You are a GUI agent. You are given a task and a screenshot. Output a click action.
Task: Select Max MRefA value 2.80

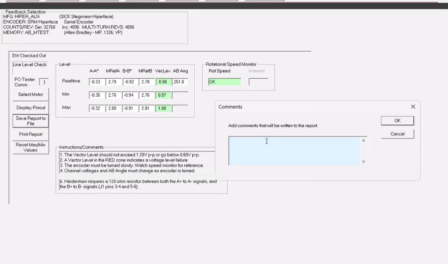pos(113,108)
